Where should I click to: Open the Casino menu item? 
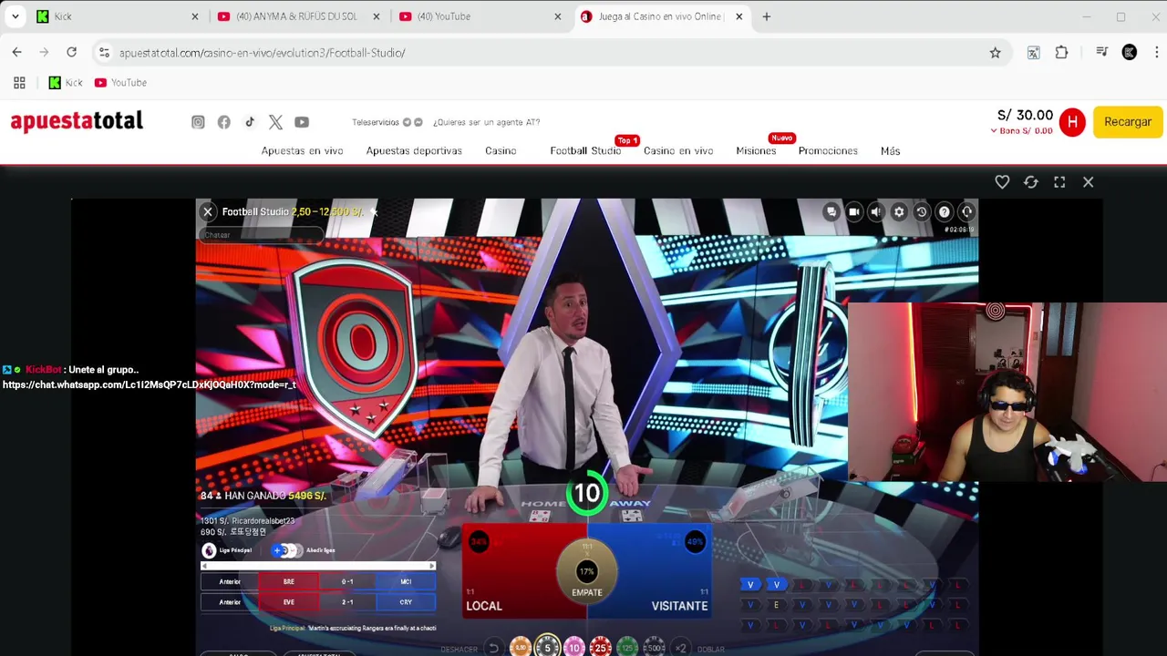501,151
